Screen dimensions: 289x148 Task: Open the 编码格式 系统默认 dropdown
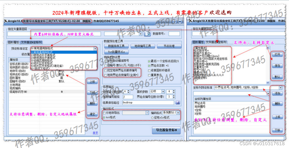pyautogui.click(x=178, y=113)
